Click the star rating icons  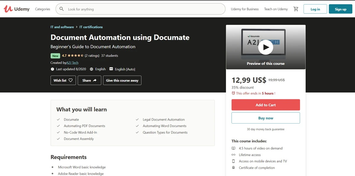[75, 56]
